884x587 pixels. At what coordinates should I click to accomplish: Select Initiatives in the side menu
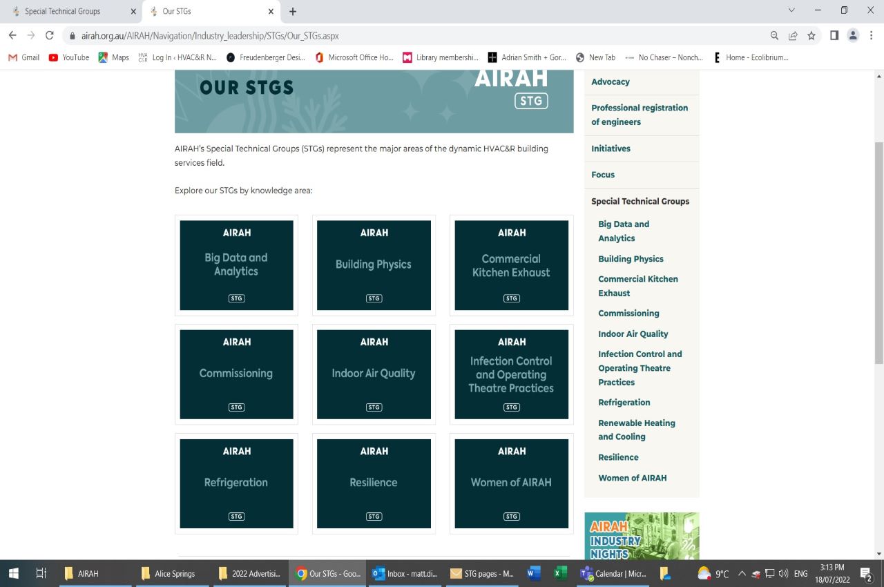coord(611,148)
